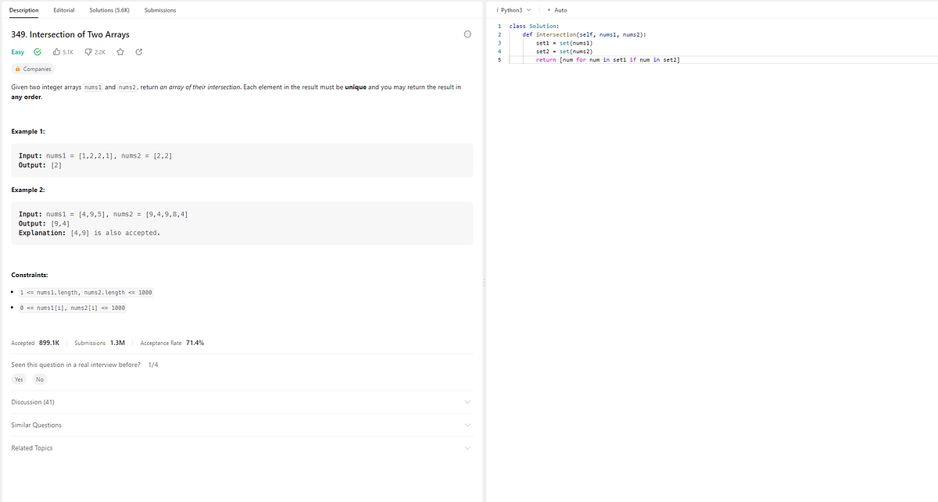
Task: Open the Python3 language dropdown
Action: point(516,10)
